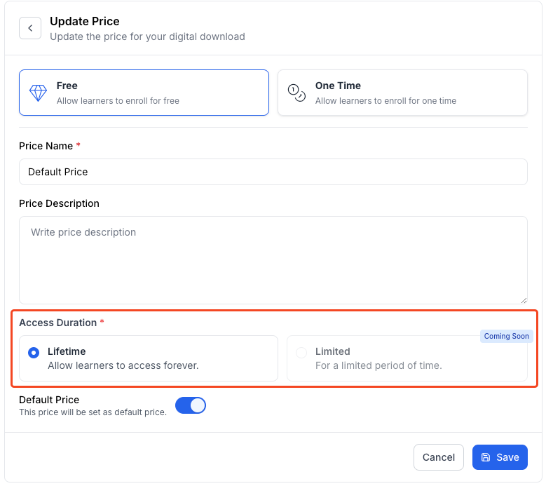Click the Coming Soon badge
The height and width of the screenshot is (486, 546).
pyautogui.click(x=506, y=336)
